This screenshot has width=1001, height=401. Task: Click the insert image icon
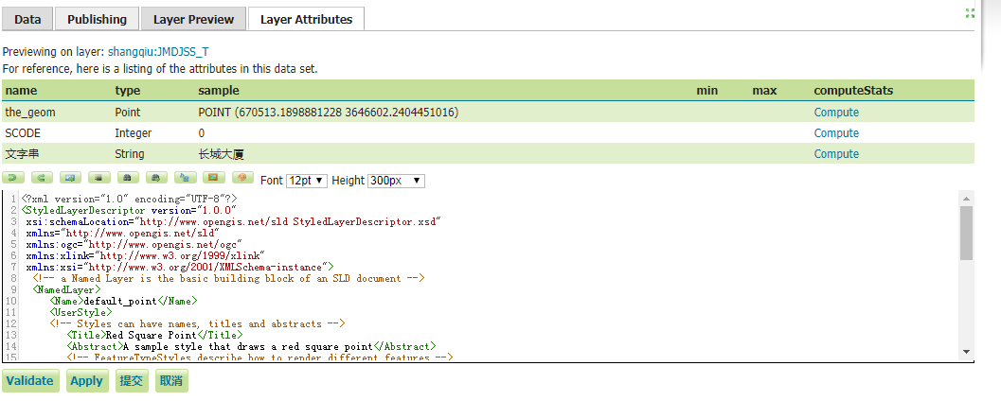point(214,178)
